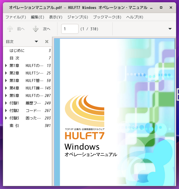Select the 第3章 HULFT管… row
179x189 pixels.
coord(27,81)
